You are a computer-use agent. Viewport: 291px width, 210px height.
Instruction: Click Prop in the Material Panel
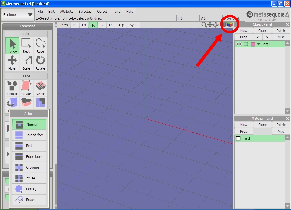click(244, 131)
